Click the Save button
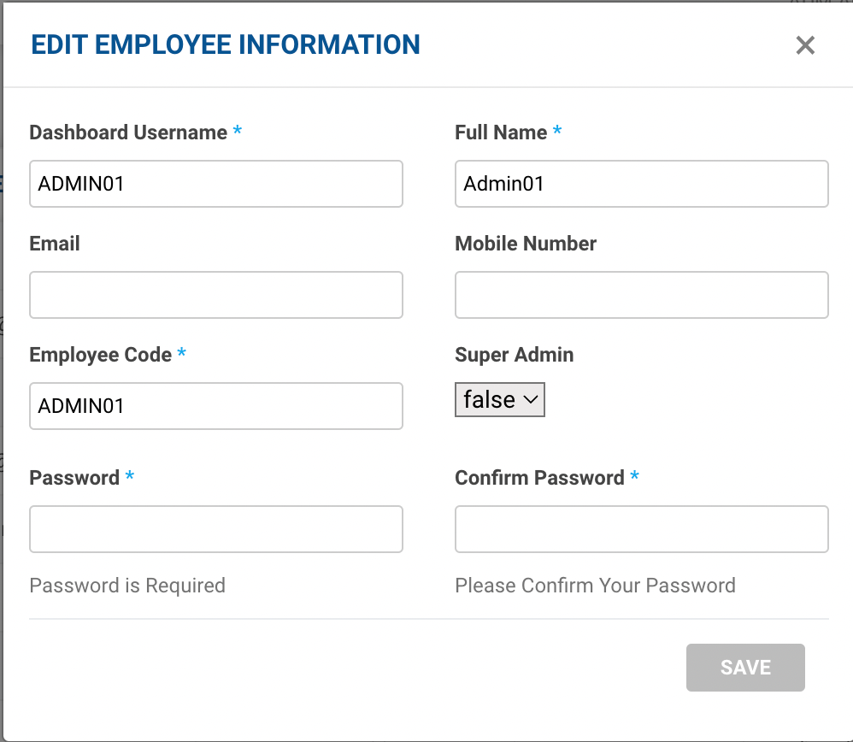 click(745, 668)
